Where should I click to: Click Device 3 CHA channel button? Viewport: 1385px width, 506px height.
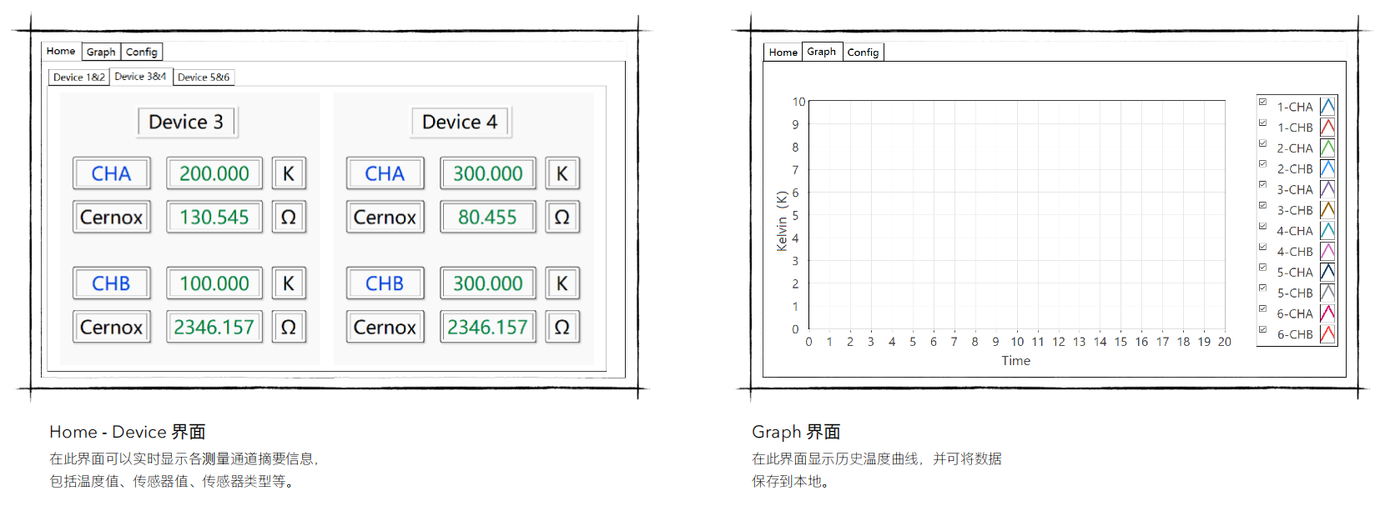click(x=111, y=173)
